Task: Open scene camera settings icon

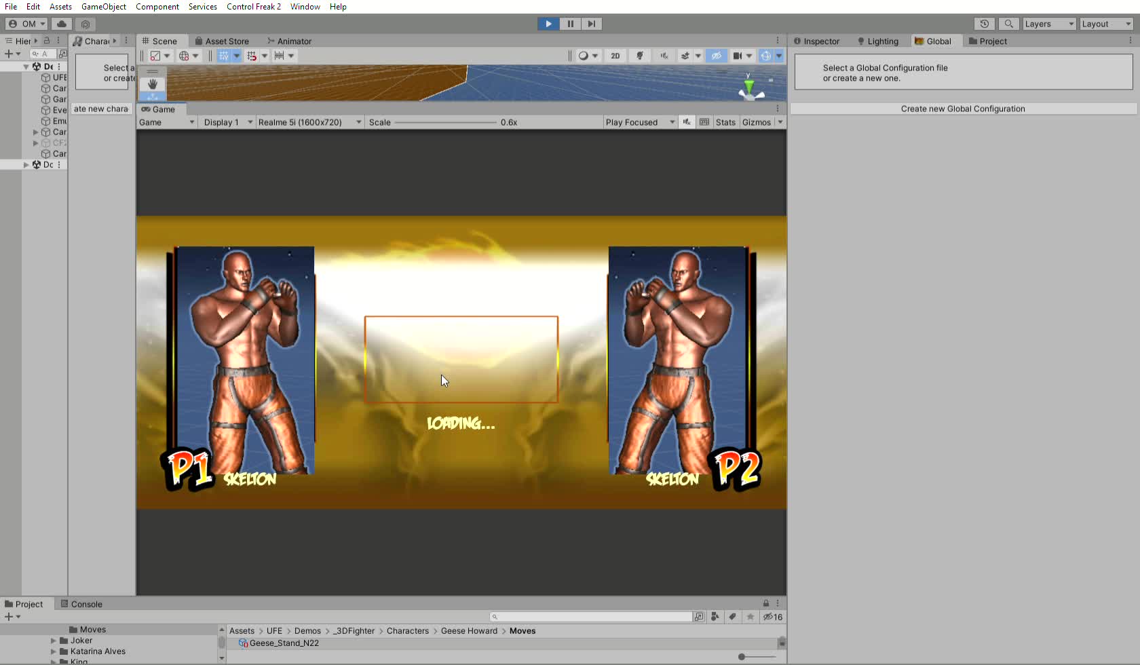Action: (738, 56)
